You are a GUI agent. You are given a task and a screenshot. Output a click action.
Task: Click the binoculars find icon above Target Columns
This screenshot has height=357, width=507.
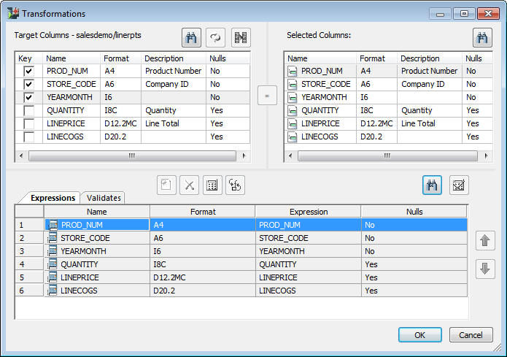(191, 37)
